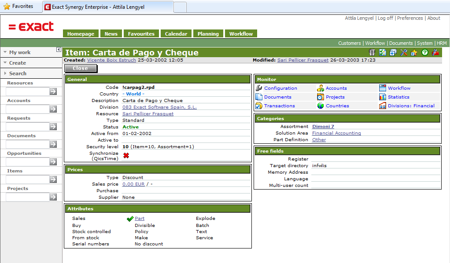Open a new blank browser tab

(180, 7)
